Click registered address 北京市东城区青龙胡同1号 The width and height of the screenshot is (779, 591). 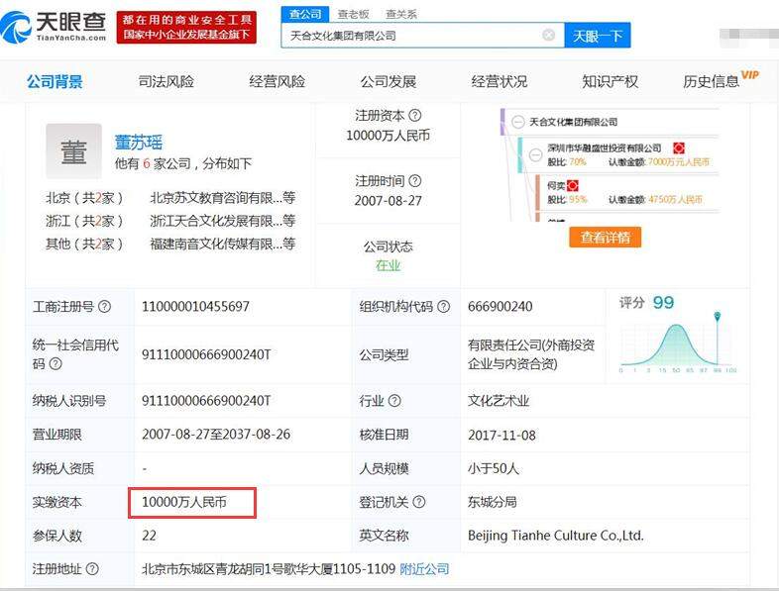(x=269, y=568)
